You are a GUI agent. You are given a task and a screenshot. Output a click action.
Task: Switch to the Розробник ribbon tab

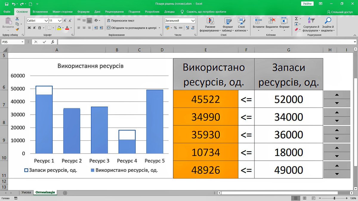tap(152, 12)
